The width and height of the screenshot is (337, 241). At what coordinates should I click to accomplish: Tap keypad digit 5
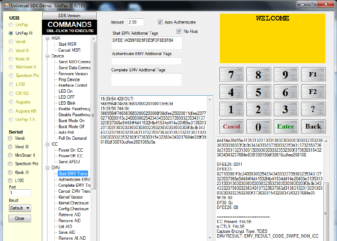coord(259,92)
